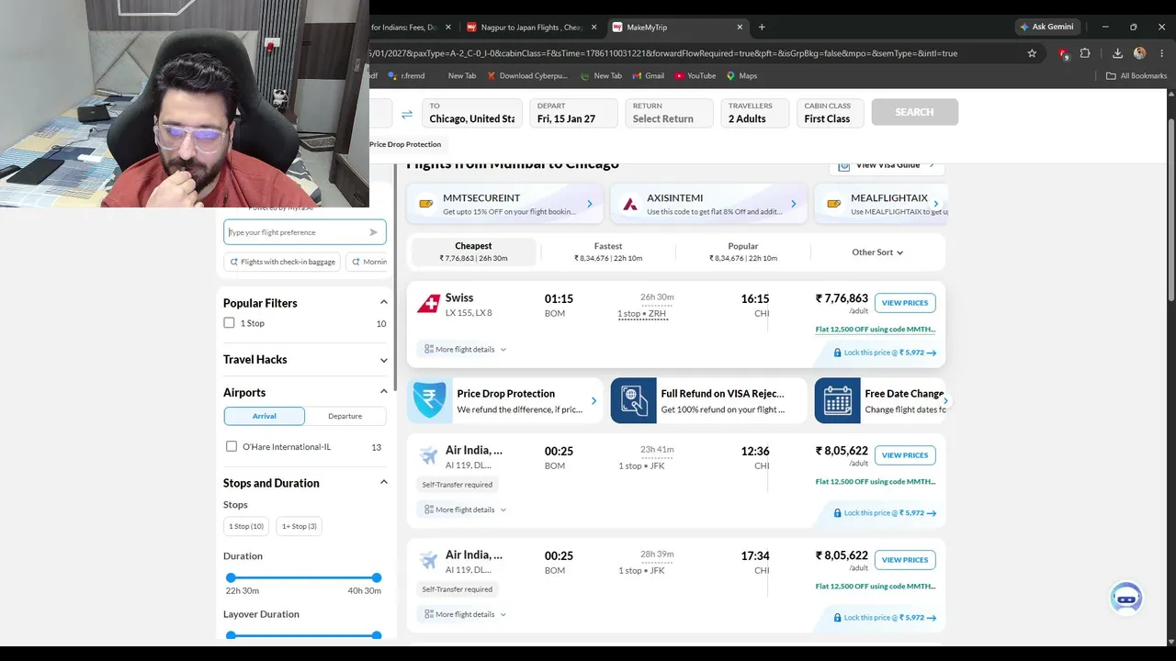Image resolution: width=1176 pixels, height=661 pixels.
Task: Click the Depart date field Fri, 15 Jan 27
Action: point(573,113)
